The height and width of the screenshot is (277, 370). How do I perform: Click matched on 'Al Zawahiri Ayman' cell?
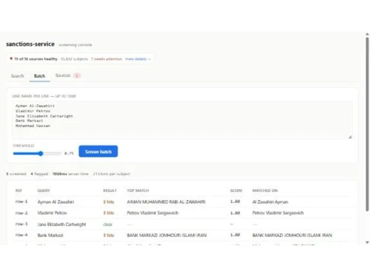pos(270,202)
